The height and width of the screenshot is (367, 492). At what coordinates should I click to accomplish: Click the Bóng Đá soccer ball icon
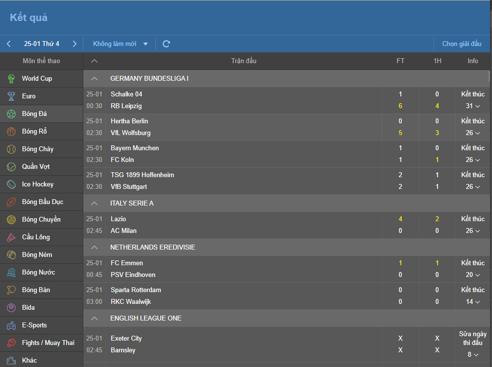tap(11, 114)
